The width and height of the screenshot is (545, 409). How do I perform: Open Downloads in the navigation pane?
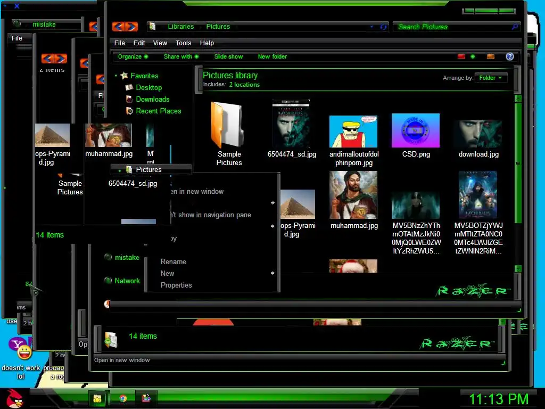click(x=153, y=100)
